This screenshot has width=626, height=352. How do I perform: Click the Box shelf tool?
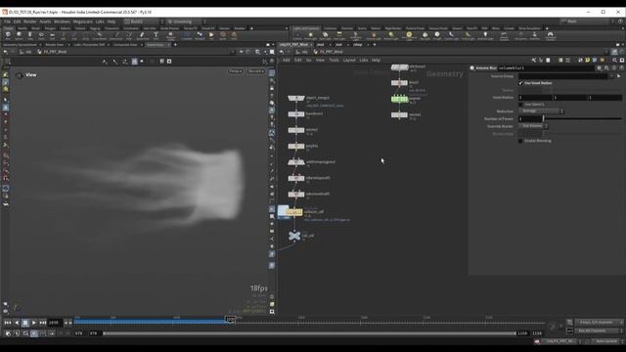[x=8, y=36]
